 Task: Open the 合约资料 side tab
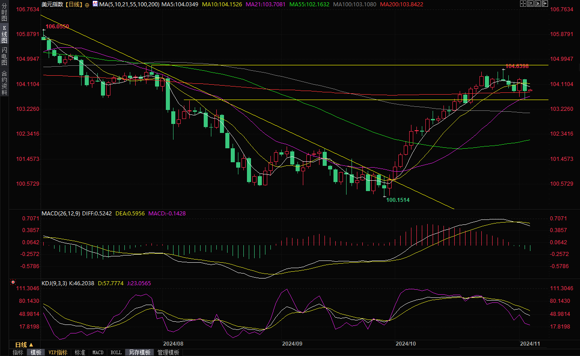[4, 82]
